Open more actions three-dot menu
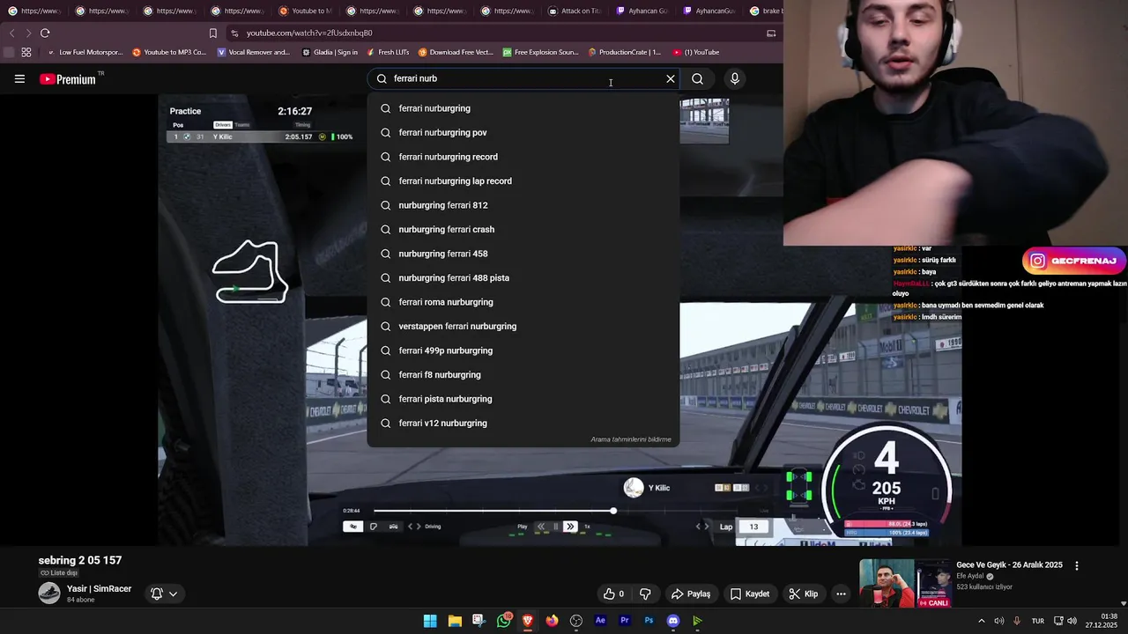 [x=841, y=593]
